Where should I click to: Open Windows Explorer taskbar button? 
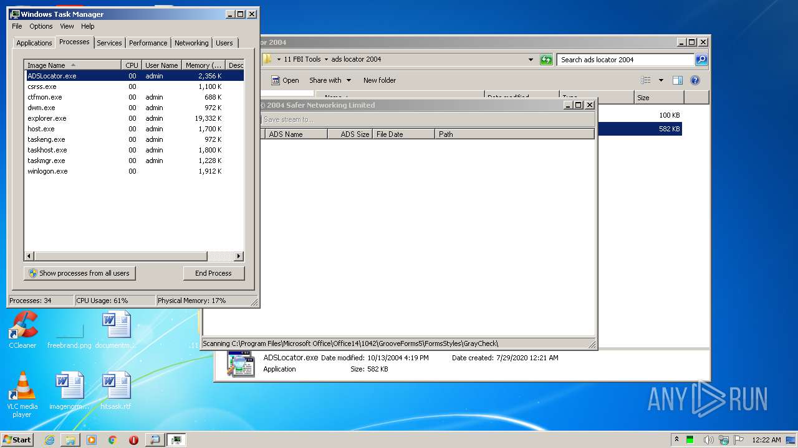pos(70,440)
